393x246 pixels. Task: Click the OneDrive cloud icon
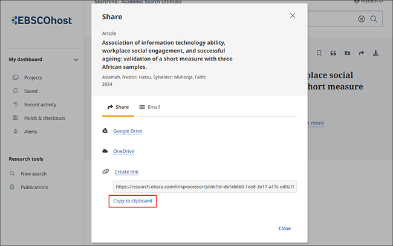tap(105, 151)
